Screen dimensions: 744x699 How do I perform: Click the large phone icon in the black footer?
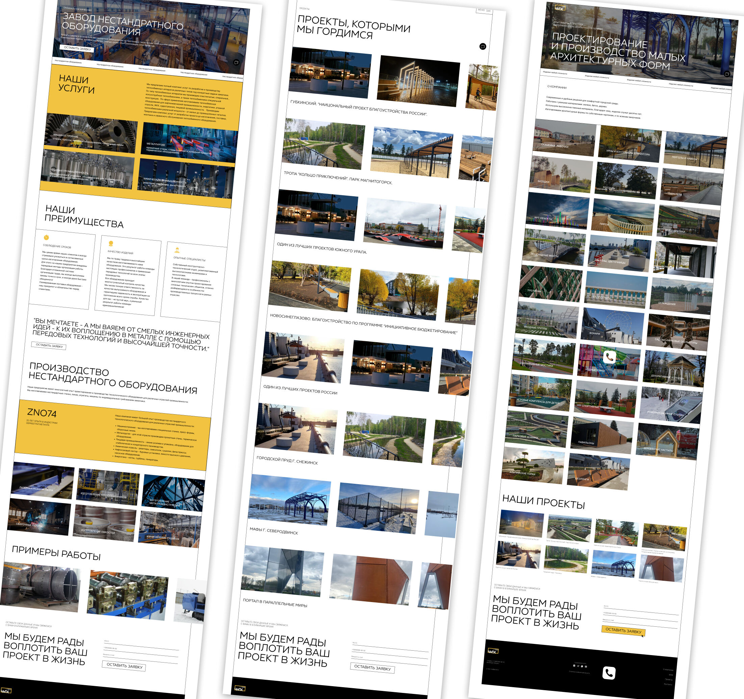click(x=609, y=673)
